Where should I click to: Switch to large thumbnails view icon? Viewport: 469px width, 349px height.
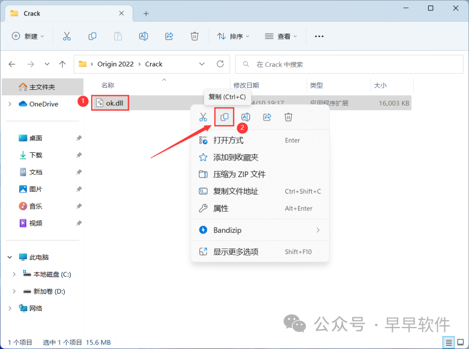(460, 342)
